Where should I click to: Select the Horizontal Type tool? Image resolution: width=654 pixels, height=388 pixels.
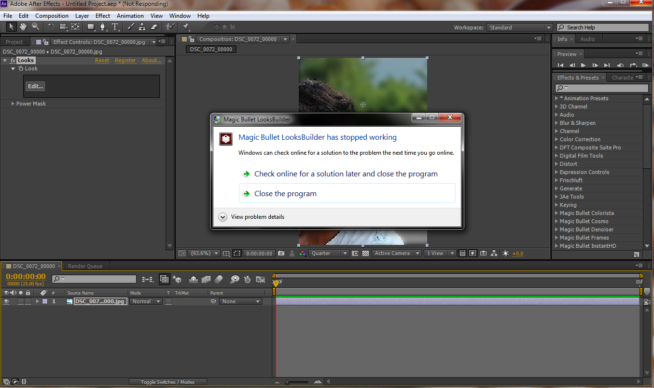(115, 27)
